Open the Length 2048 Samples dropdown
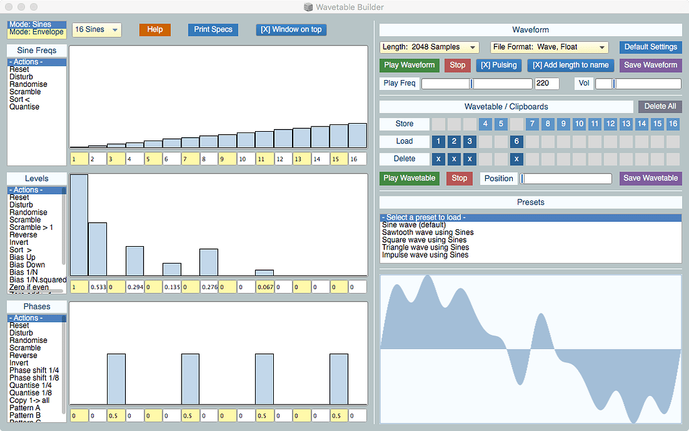Screen dimensions: 689x431 [429, 47]
